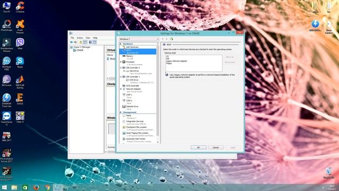Confirm settings with OK button
Viewport: 339px width, 191px height.
pos(199,147)
